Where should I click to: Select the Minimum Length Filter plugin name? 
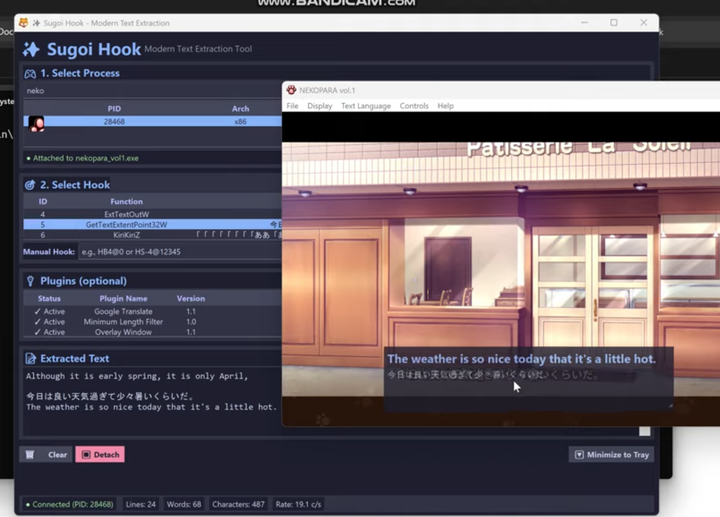123,322
